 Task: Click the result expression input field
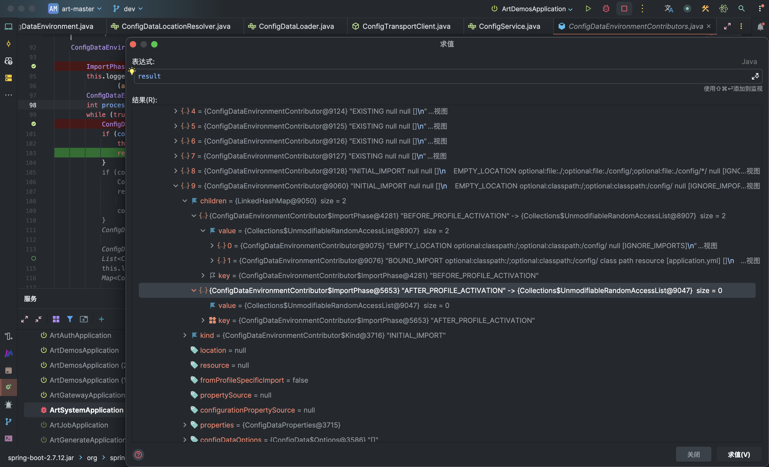tap(437, 76)
